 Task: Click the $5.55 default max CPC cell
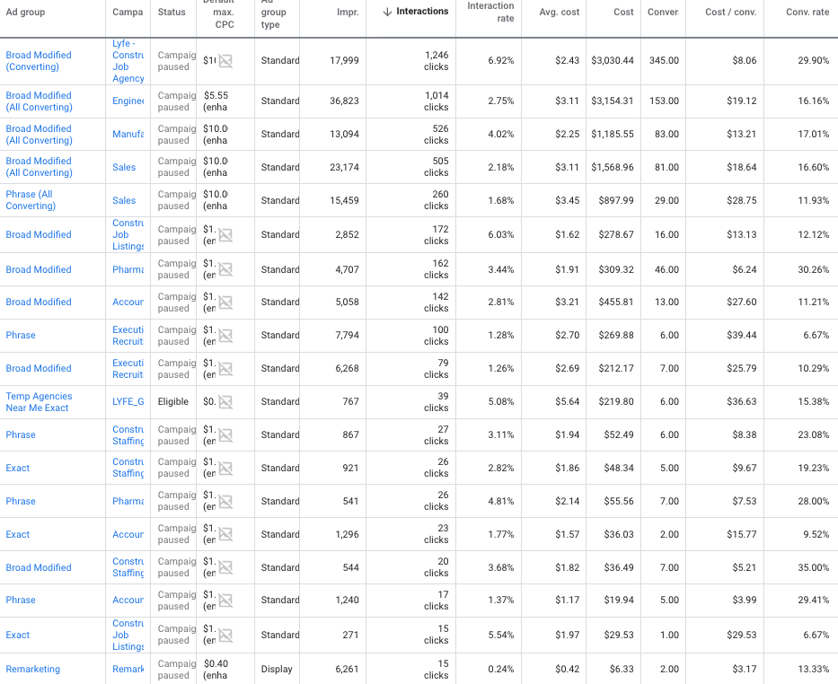tap(216, 101)
